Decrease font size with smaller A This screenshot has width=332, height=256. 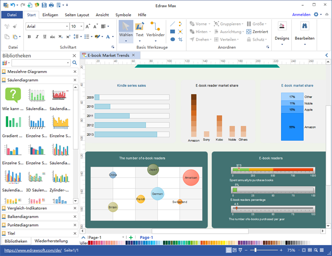95,26
